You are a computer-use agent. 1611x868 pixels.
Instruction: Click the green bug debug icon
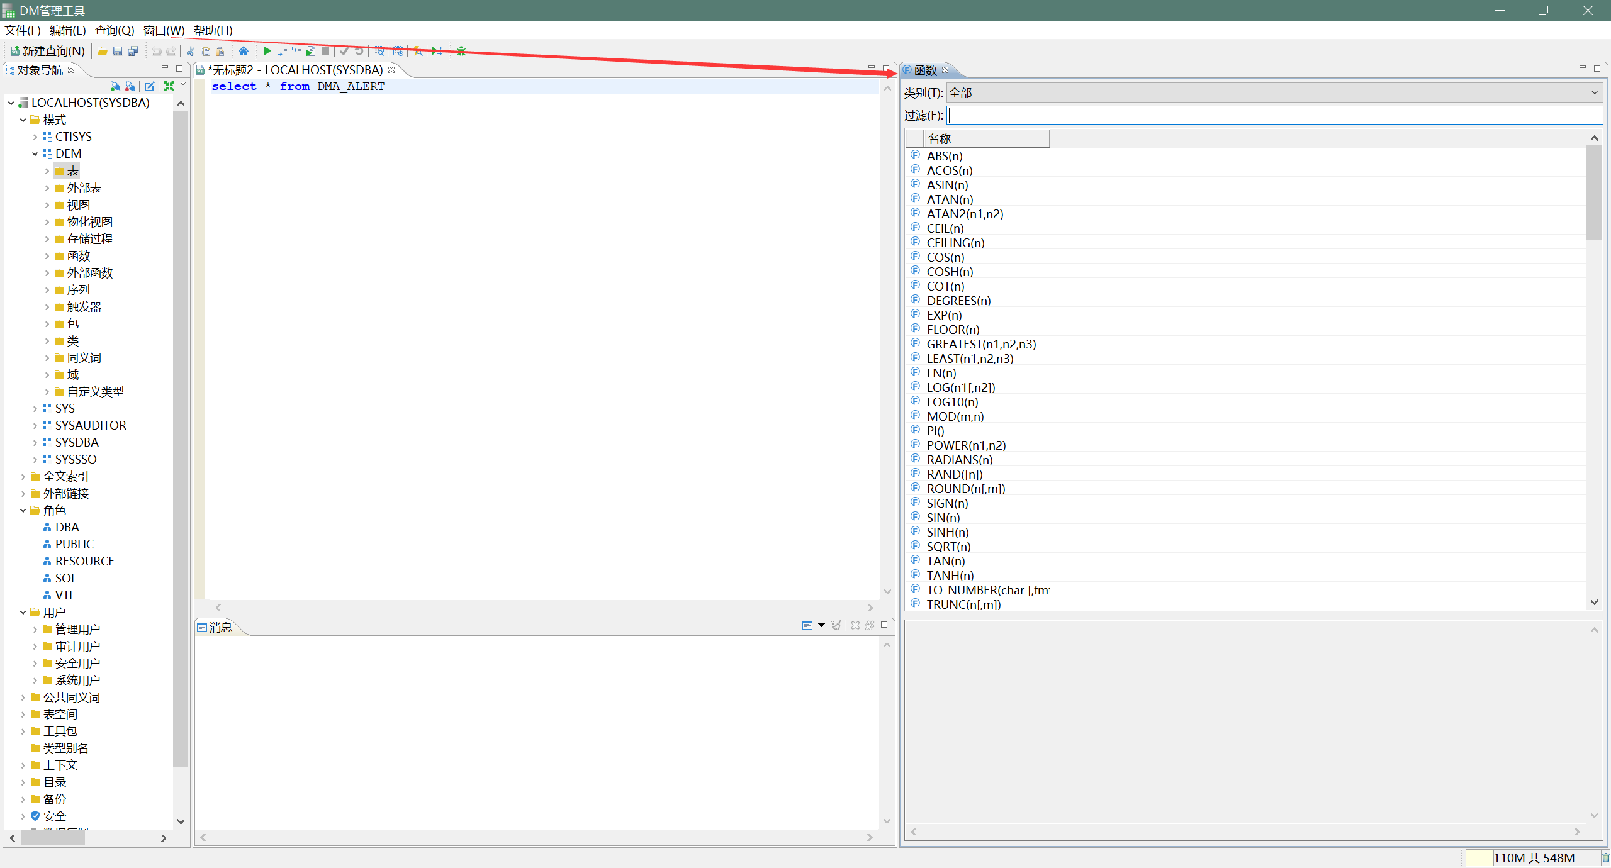pyautogui.click(x=461, y=51)
